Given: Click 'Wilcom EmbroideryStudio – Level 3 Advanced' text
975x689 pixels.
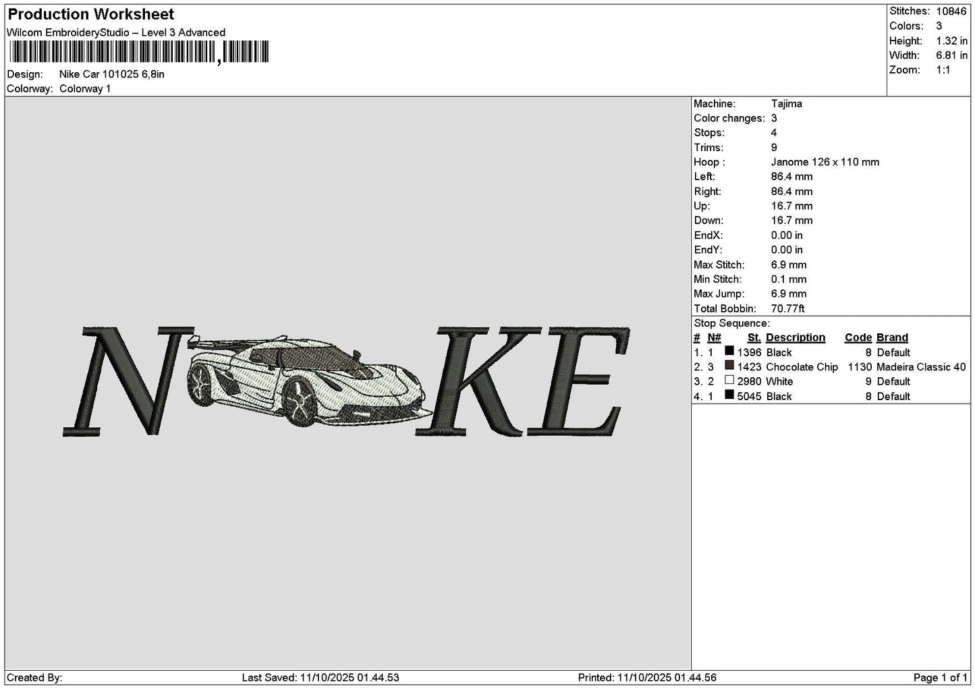Looking at the screenshot, I should (x=116, y=32).
